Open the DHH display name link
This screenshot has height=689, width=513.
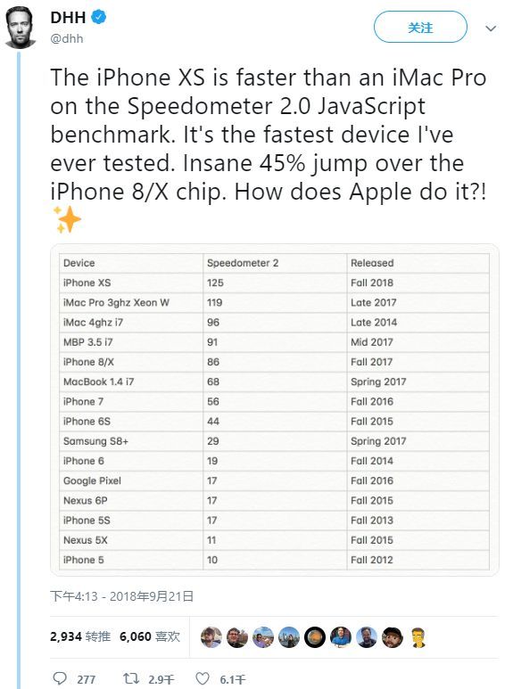click(68, 18)
